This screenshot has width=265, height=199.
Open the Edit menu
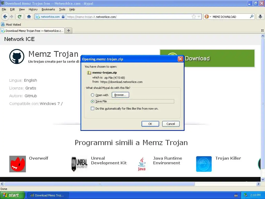point(12,10)
